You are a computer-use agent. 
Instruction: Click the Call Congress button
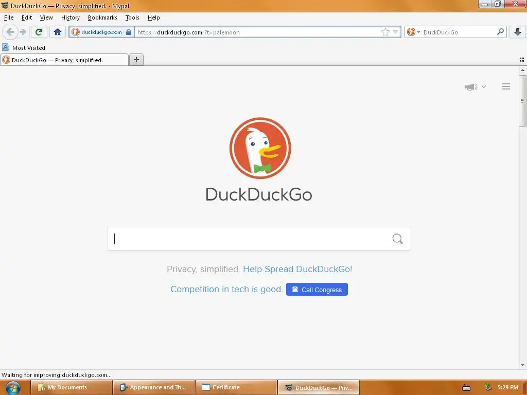(x=317, y=290)
